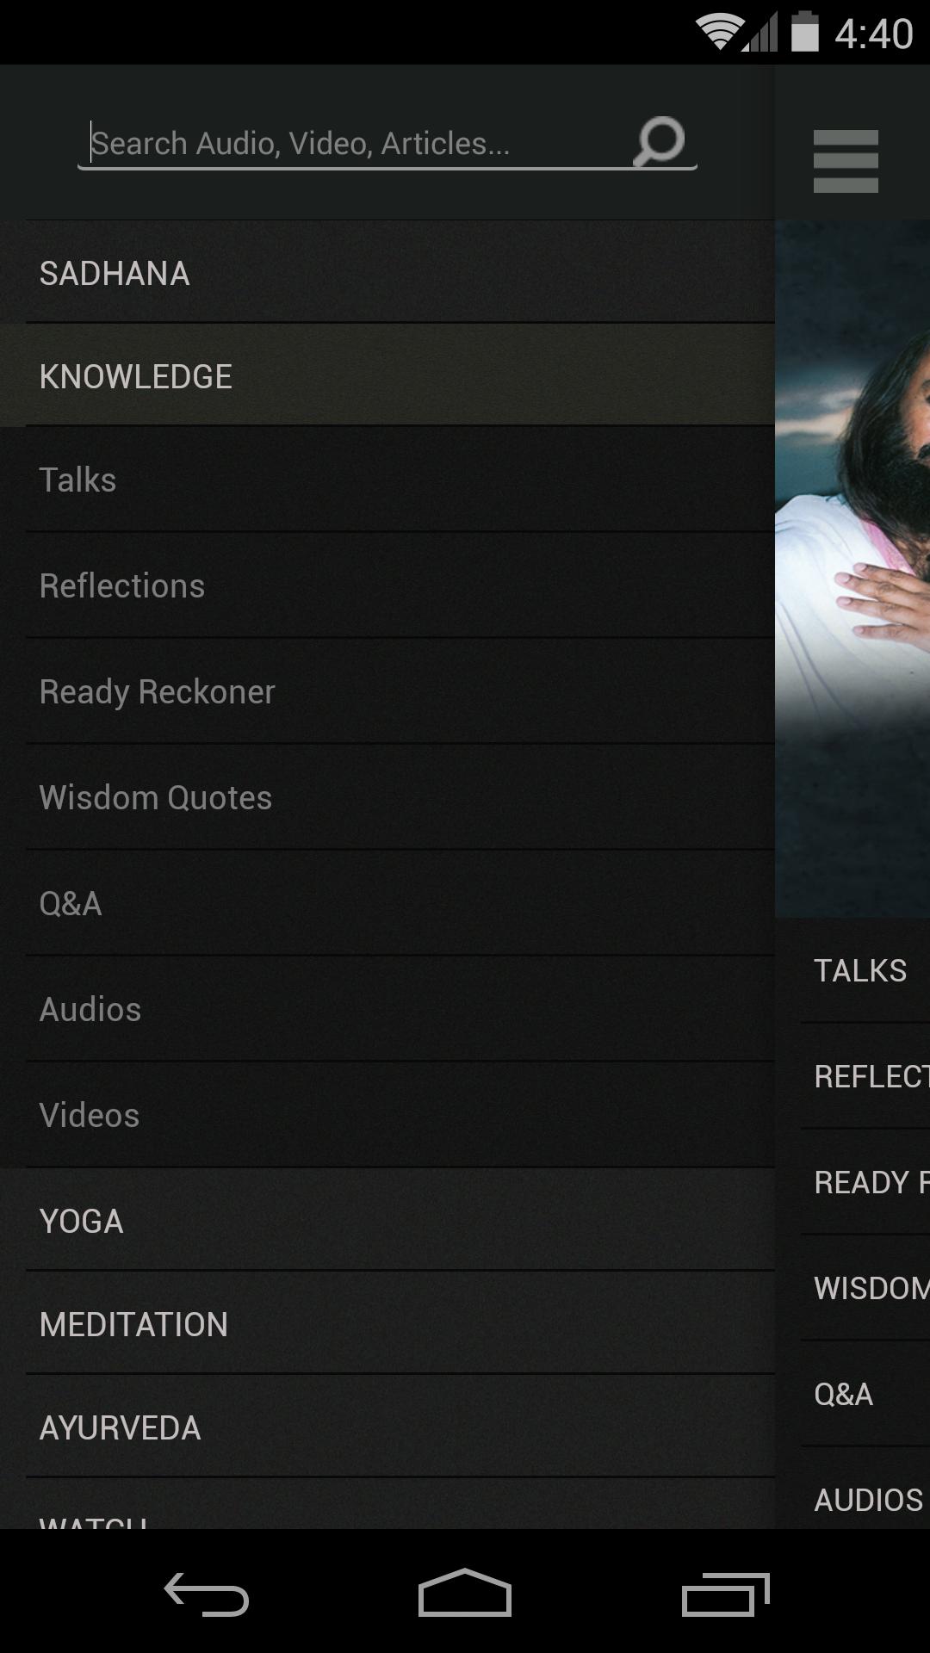Tap the Android home icon
Image resolution: width=930 pixels, height=1653 pixels.
[465, 1593]
